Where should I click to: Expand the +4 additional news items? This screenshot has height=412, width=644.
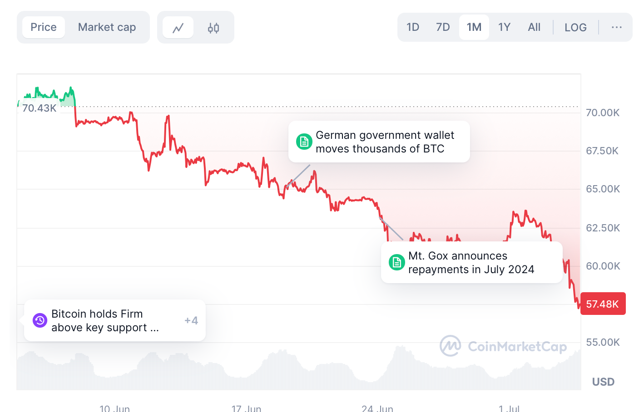(x=191, y=320)
